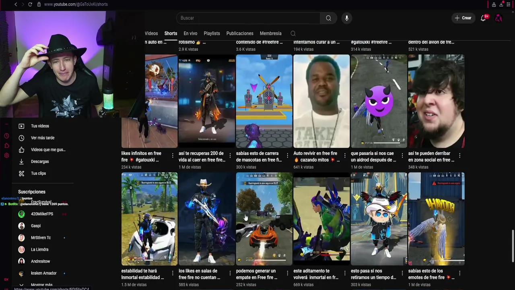Switch to the En vivo tab
Viewport: 515px width, 290px height.
pyautogui.click(x=190, y=33)
